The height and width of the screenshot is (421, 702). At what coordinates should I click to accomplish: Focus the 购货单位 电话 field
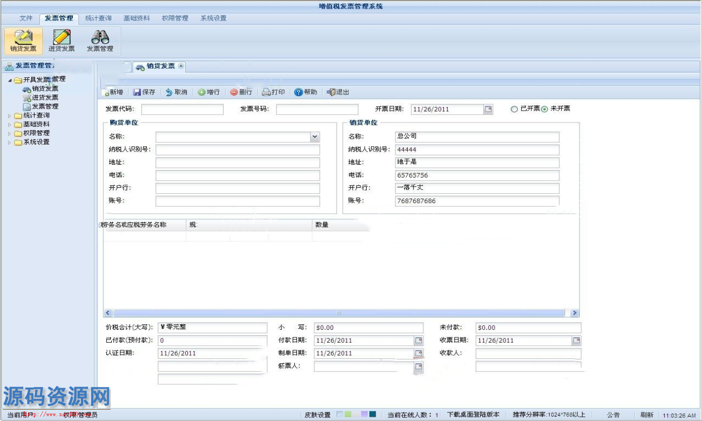tap(238, 176)
